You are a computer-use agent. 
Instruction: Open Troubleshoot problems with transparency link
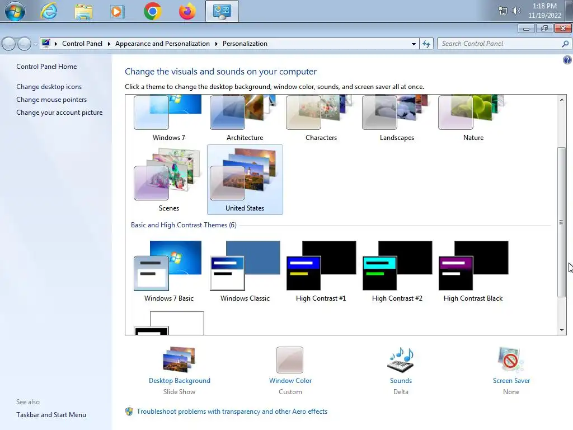[232, 412]
